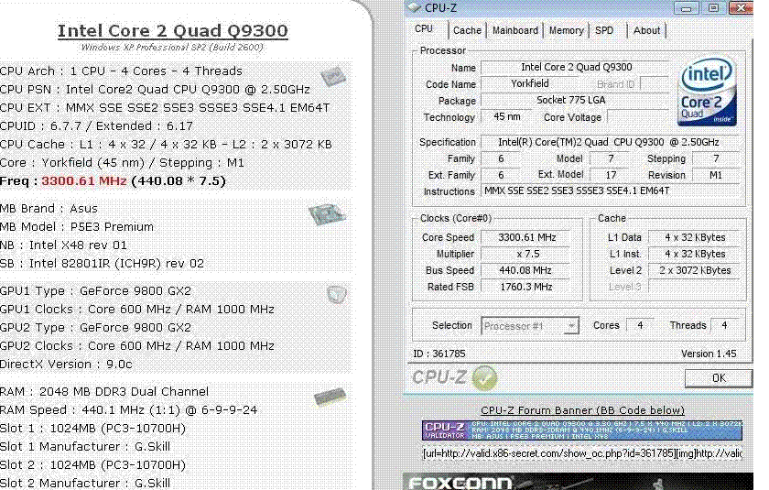Image resolution: width=769 pixels, height=490 pixels.
Task: Click the CPUID : 6.7.7 line
Action: point(97,126)
